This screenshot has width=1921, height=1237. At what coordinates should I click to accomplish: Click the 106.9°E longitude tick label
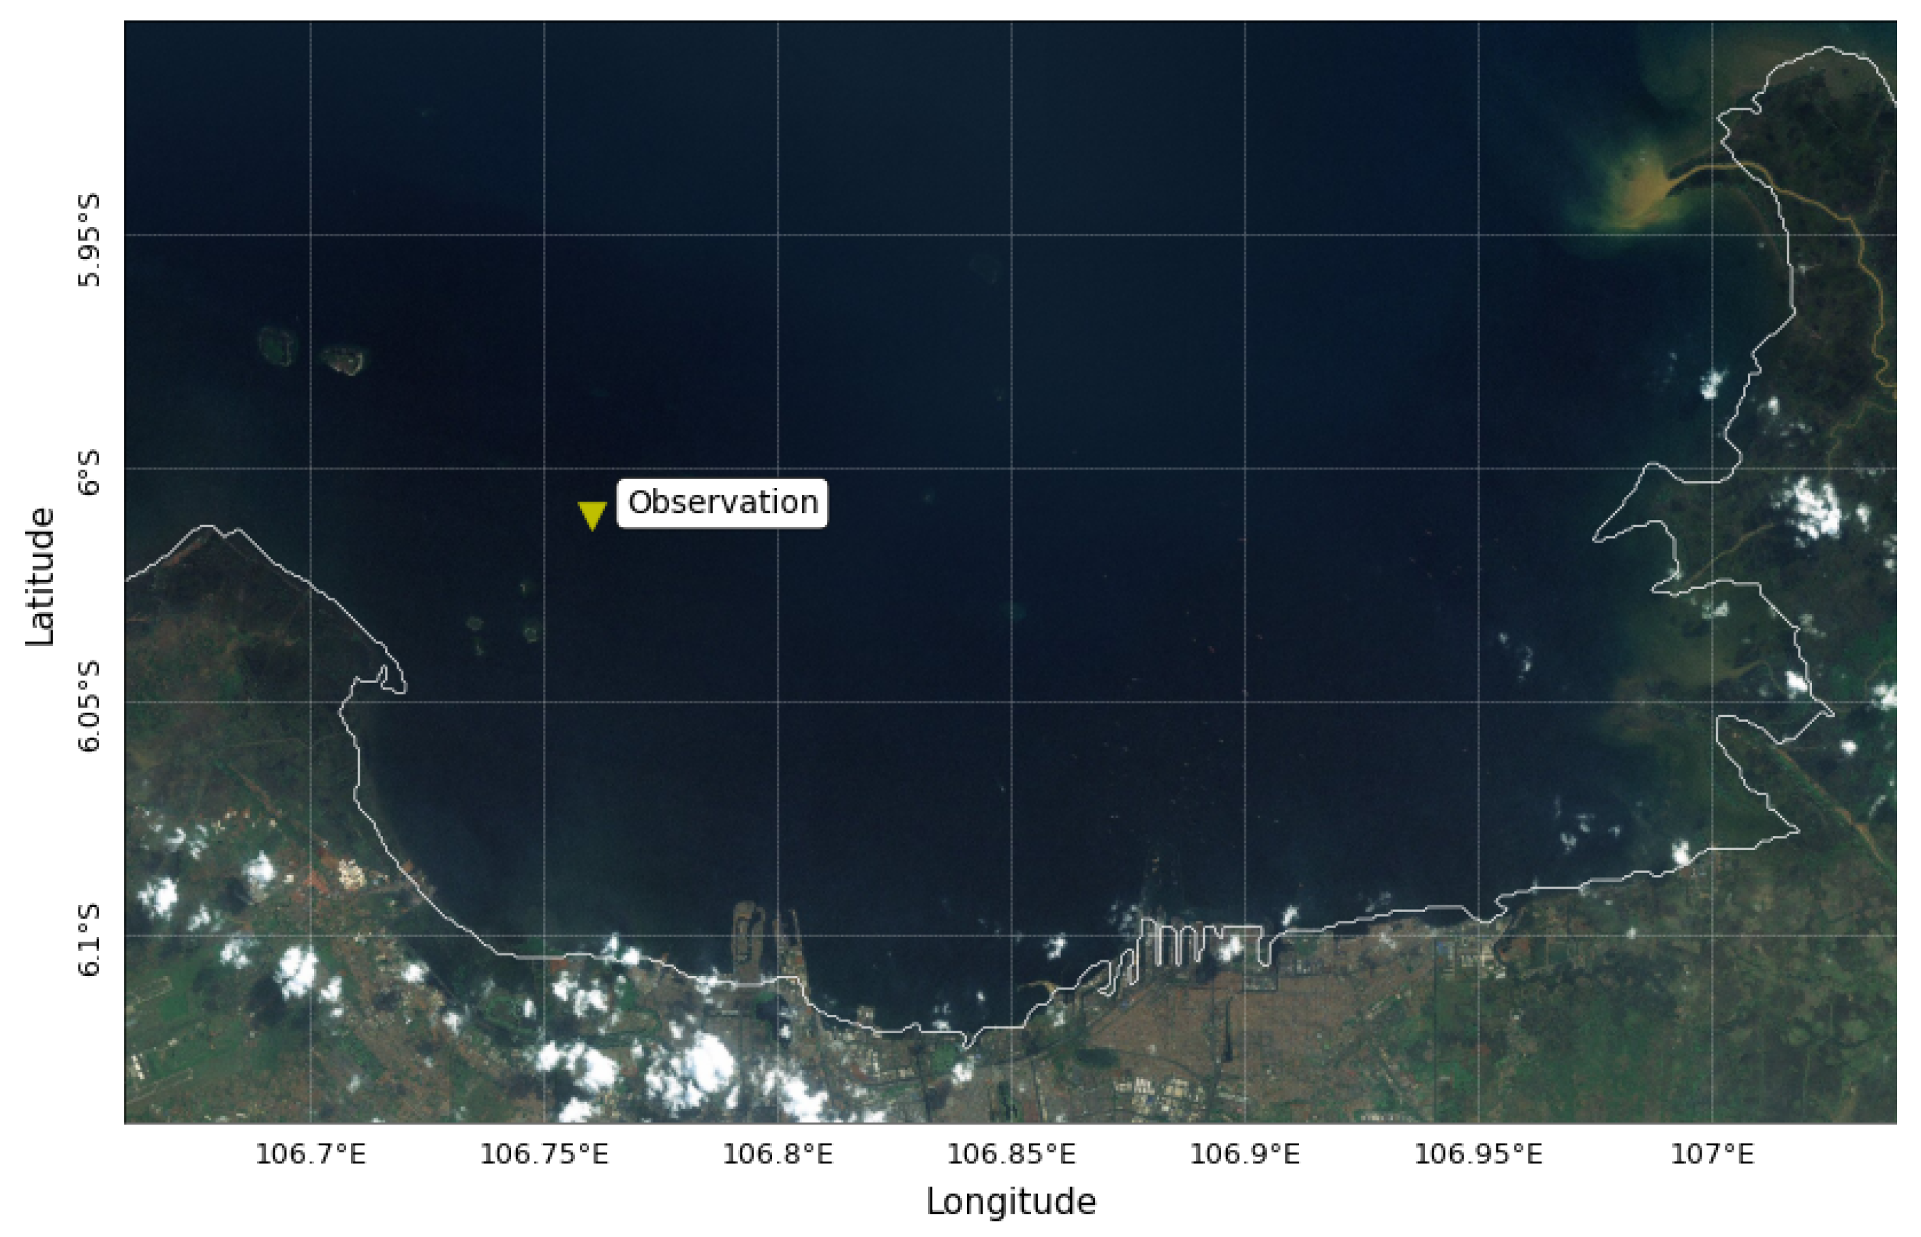click(x=1244, y=1155)
